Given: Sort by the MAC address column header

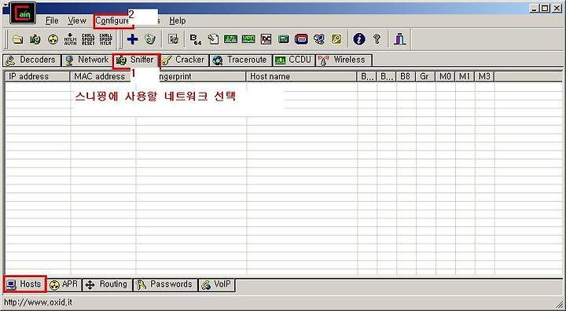Looking at the screenshot, I should coord(100,76).
